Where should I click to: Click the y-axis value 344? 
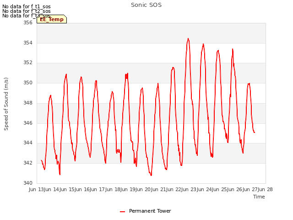(27, 143)
